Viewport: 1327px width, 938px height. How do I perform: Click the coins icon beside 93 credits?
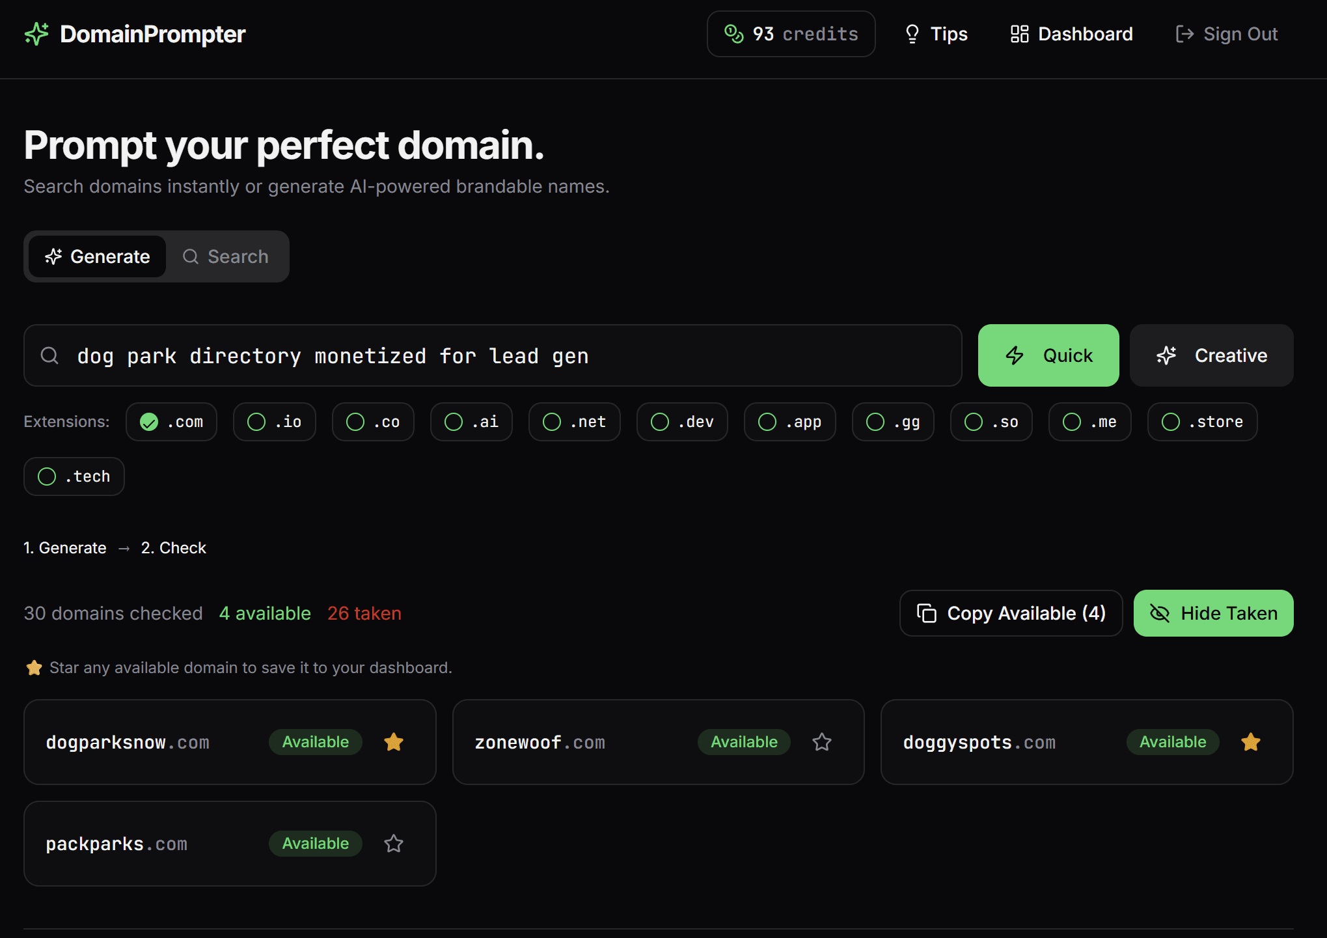coord(734,34)
